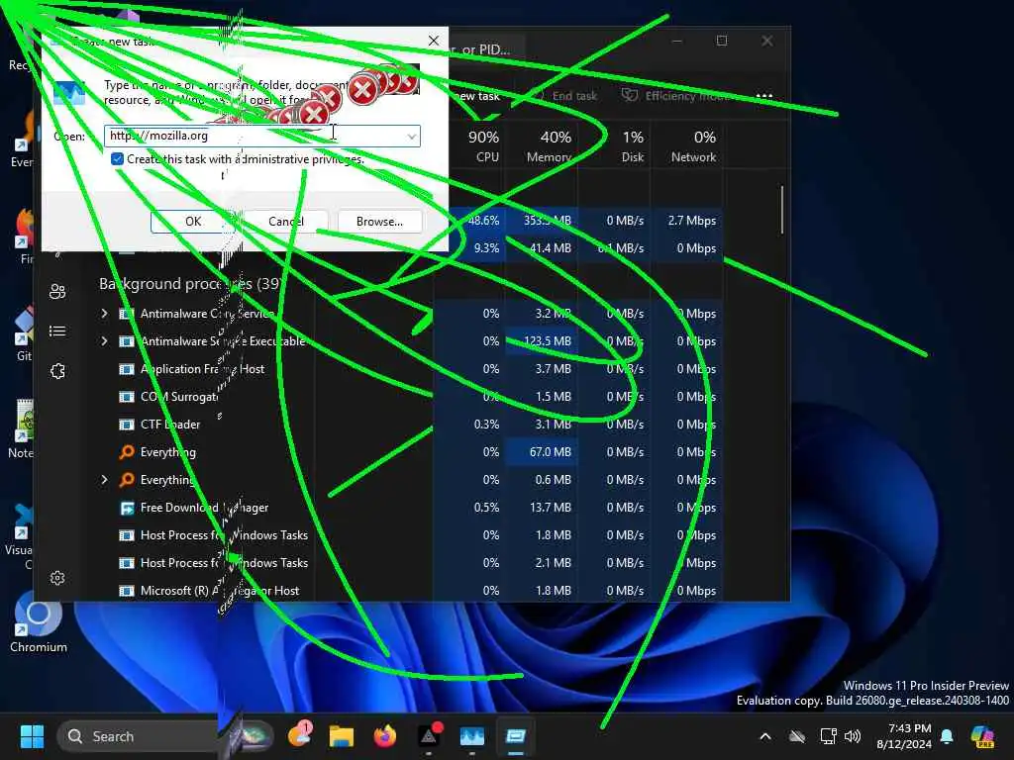Open the dropdown arrow of the Open field
The image size is (1014, 760).
coord(411,137)
